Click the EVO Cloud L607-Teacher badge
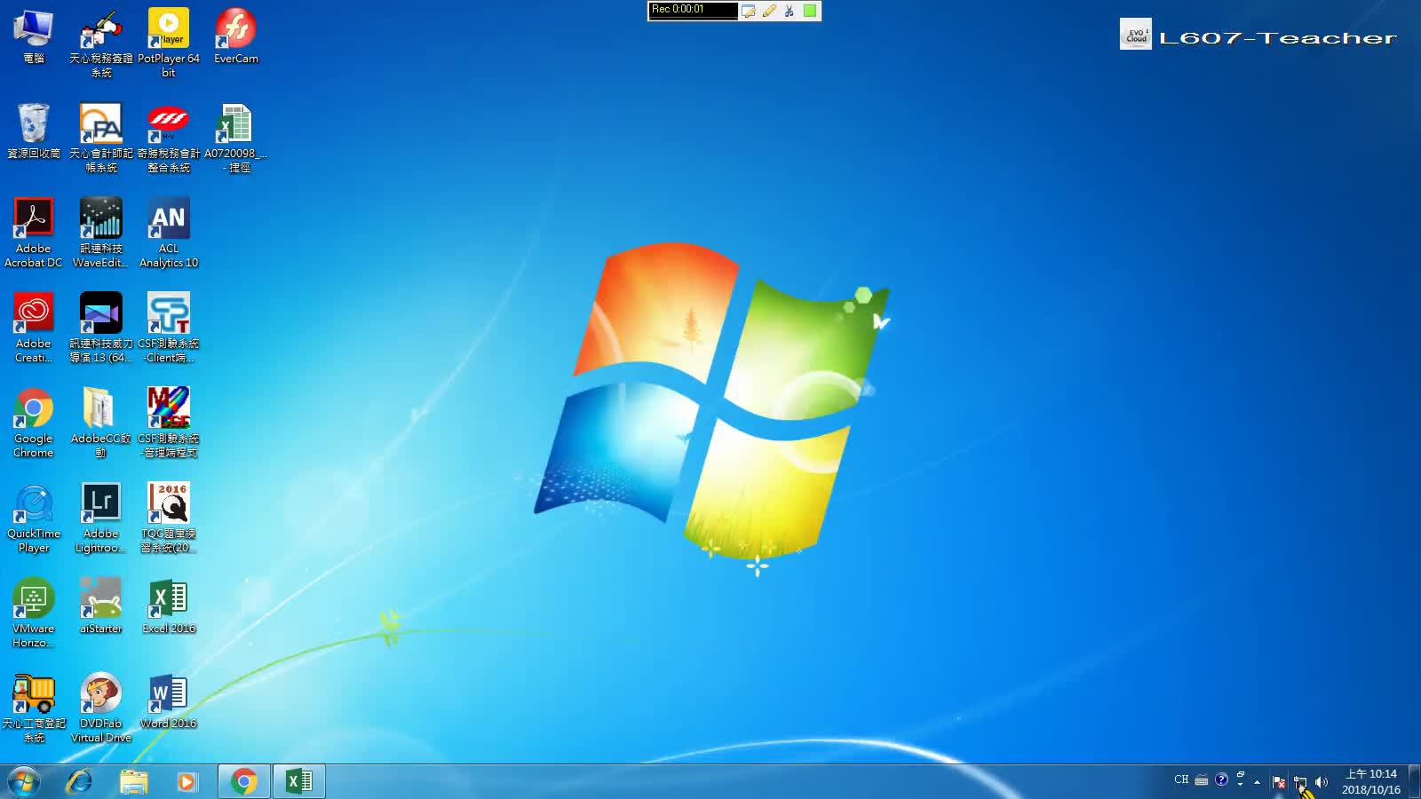Viewport: 1421px width, 799px height. [1258, 35]
